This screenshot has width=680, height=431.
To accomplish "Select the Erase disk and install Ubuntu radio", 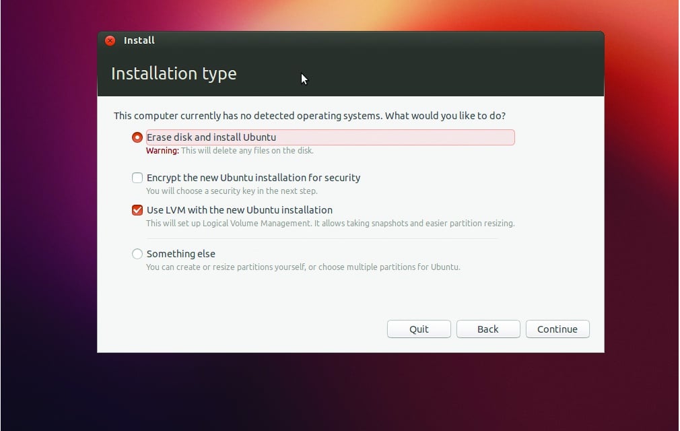I will click(x=137, y=137).
